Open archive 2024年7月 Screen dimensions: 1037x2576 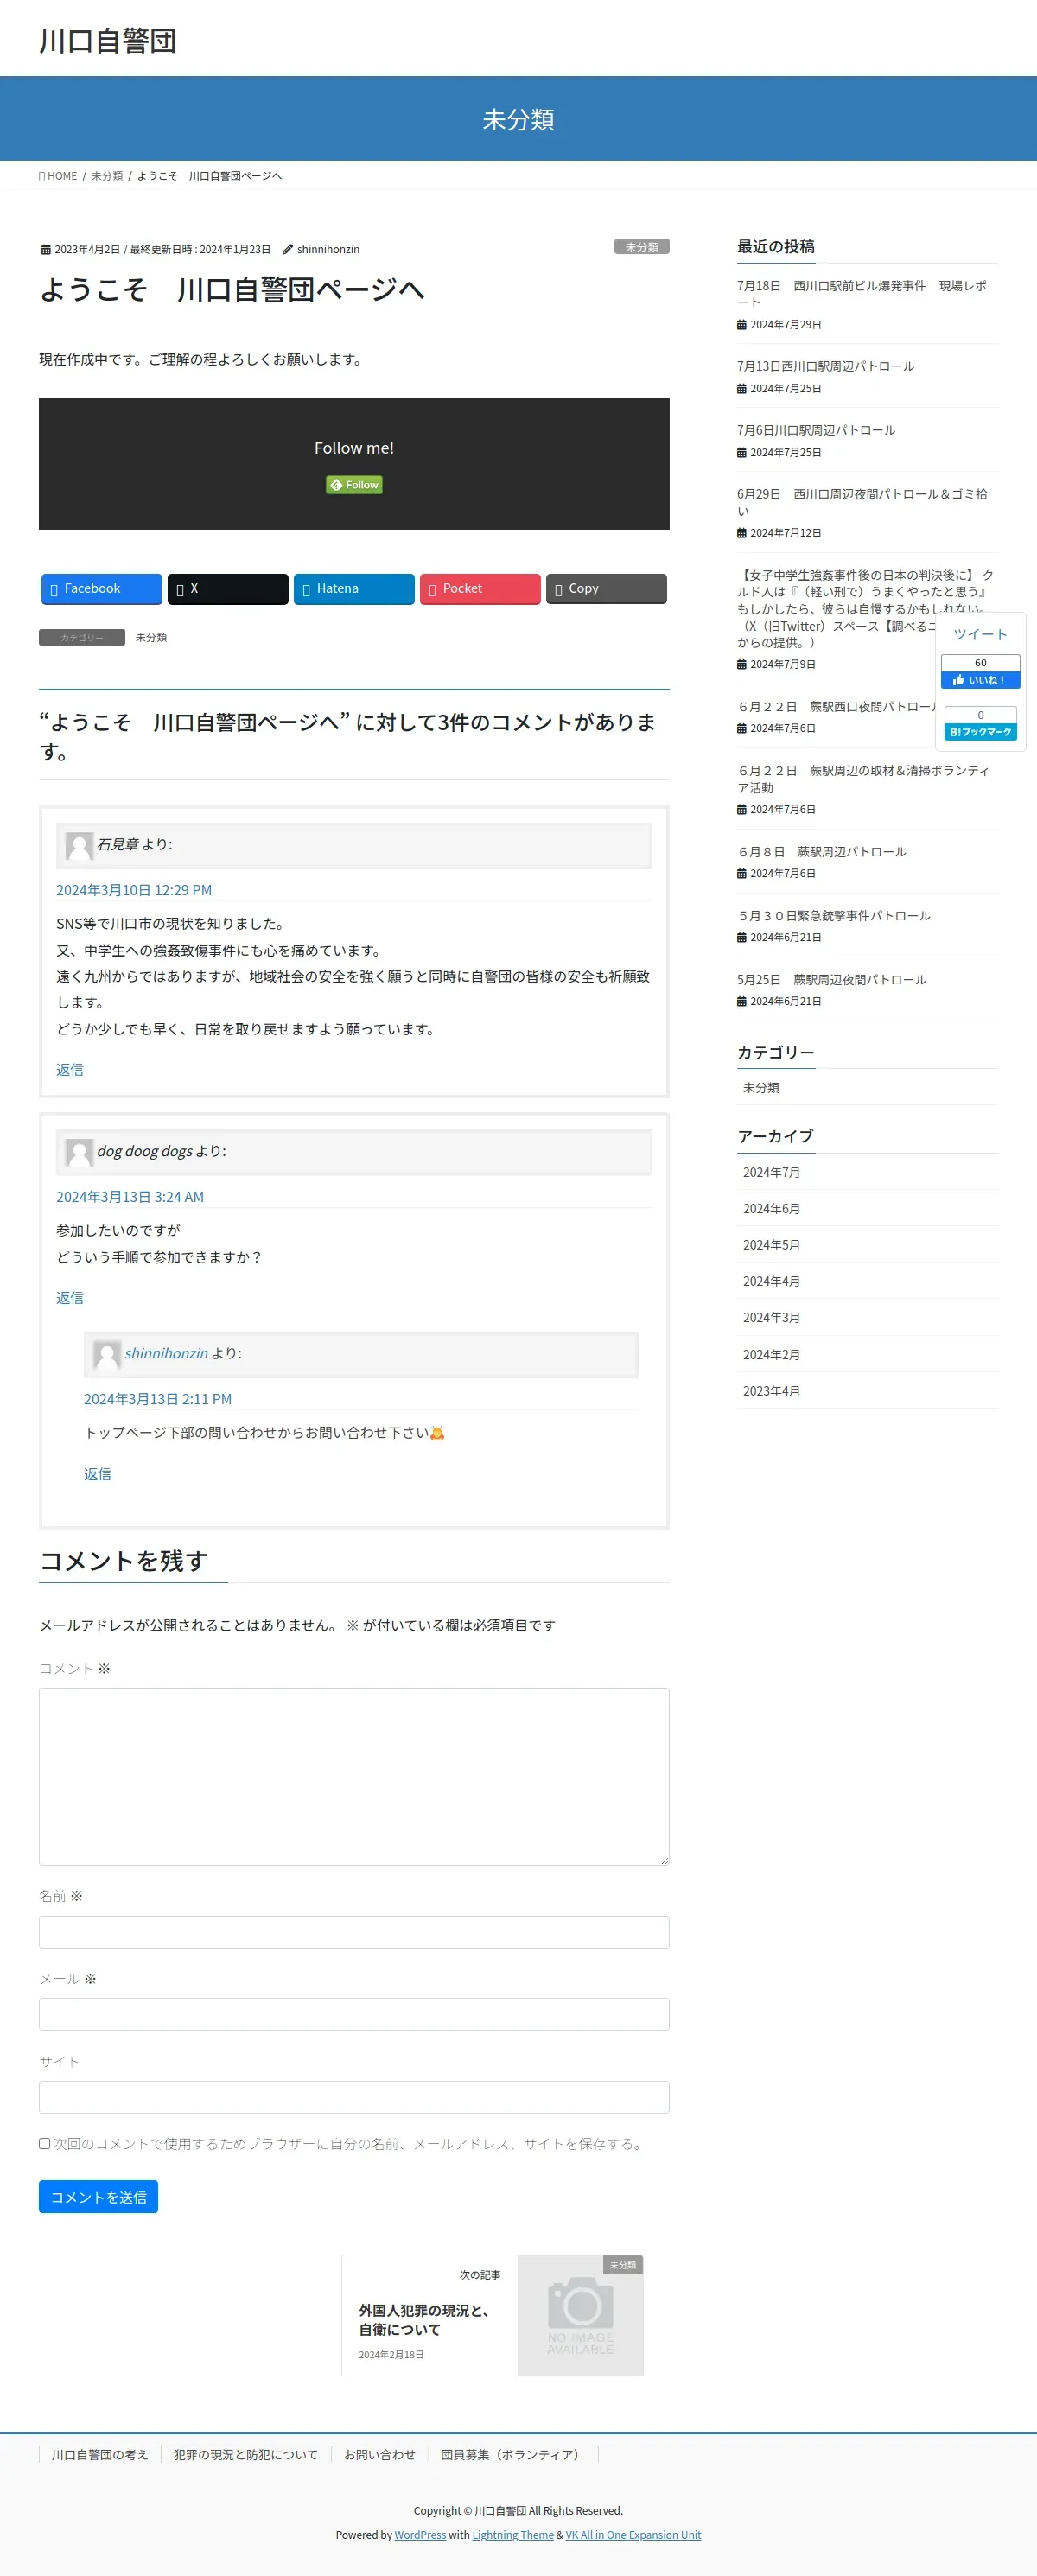(x=771, y=1173)
